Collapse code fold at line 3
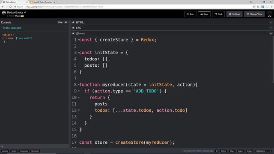This screenshot has width=274, height=154. (79, 53)
